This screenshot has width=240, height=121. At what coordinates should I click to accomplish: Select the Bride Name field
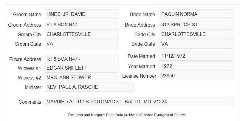(x=196, y=14)
